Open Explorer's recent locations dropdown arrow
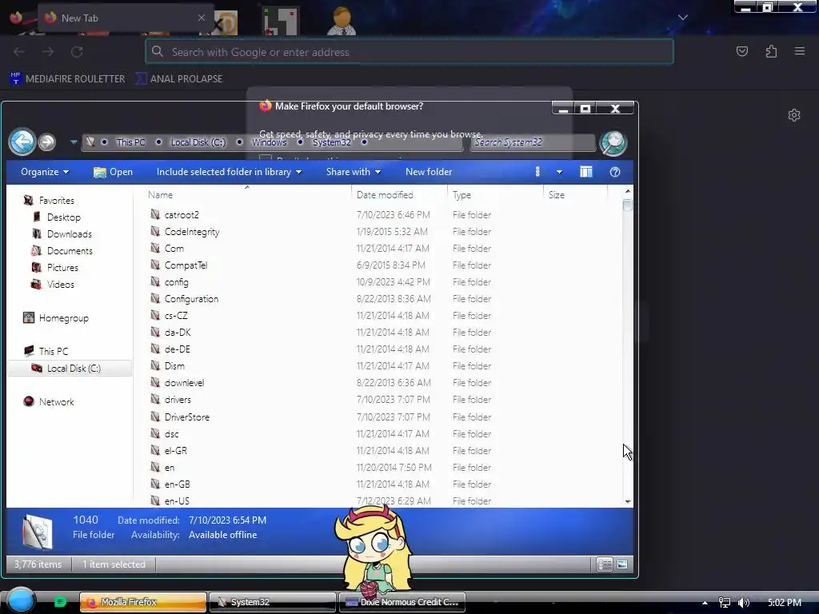The width and height of the screenshot is (819, 614). pyautogui.click(x=74, y=142)
